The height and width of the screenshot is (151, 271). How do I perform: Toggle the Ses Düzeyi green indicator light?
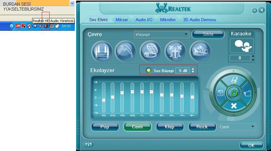(x=148, y=71)
